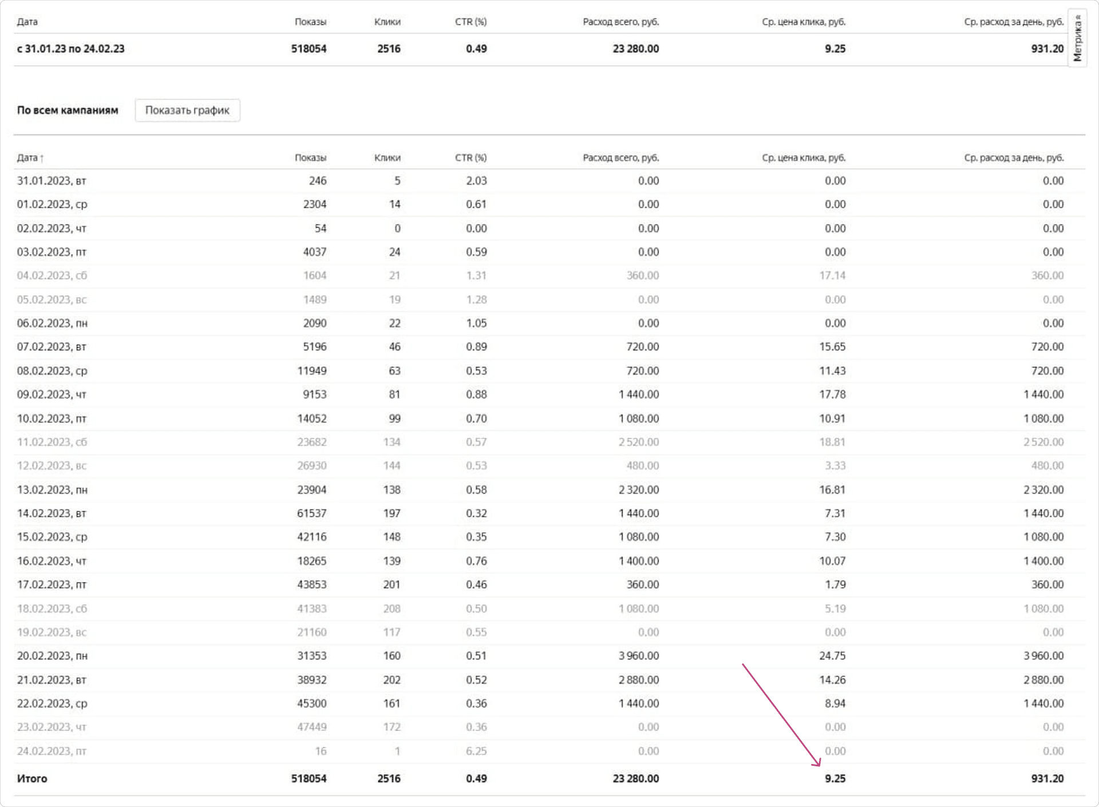Viewport: 1099px width, 807px height.
Task: Click daily table Ср. расход за день header
Action: coord(1013,157)
